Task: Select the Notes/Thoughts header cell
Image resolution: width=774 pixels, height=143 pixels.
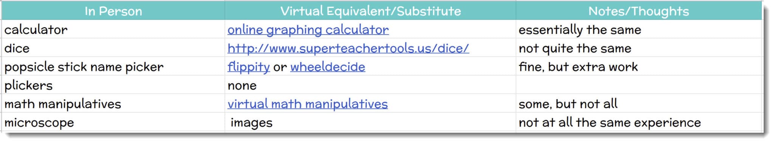Action: pyautogui.click(x=639, y=11)
